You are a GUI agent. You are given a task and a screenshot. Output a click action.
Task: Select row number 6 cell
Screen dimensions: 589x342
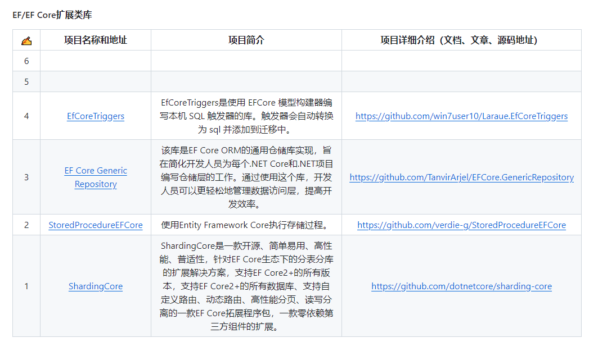pyautogui.click(x=26, y=60)
